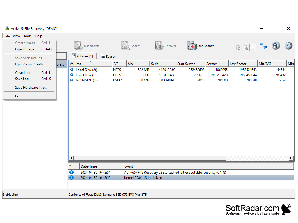
Task: Click the Search toolbar icon
Action: tap(125, 46)
